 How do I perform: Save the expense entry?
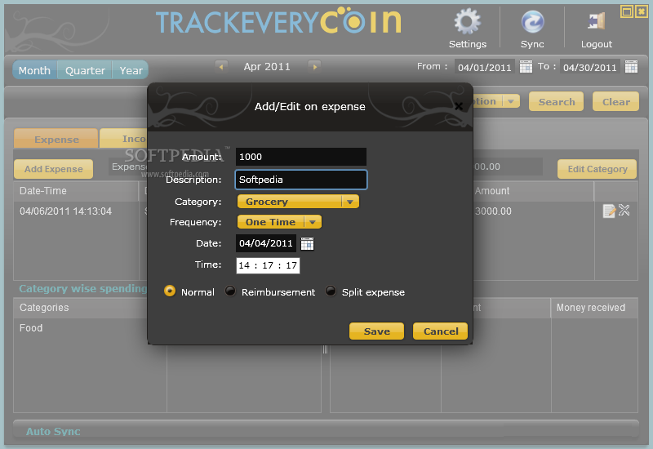[376, 331]
